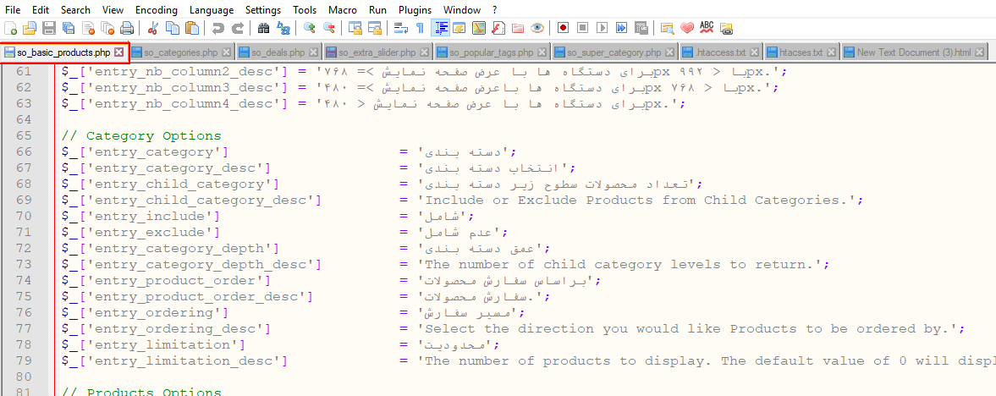Toggle show all characters pilcrow icon
The height and width of the screenshot is (396, 996).
(x=419, y=28)
